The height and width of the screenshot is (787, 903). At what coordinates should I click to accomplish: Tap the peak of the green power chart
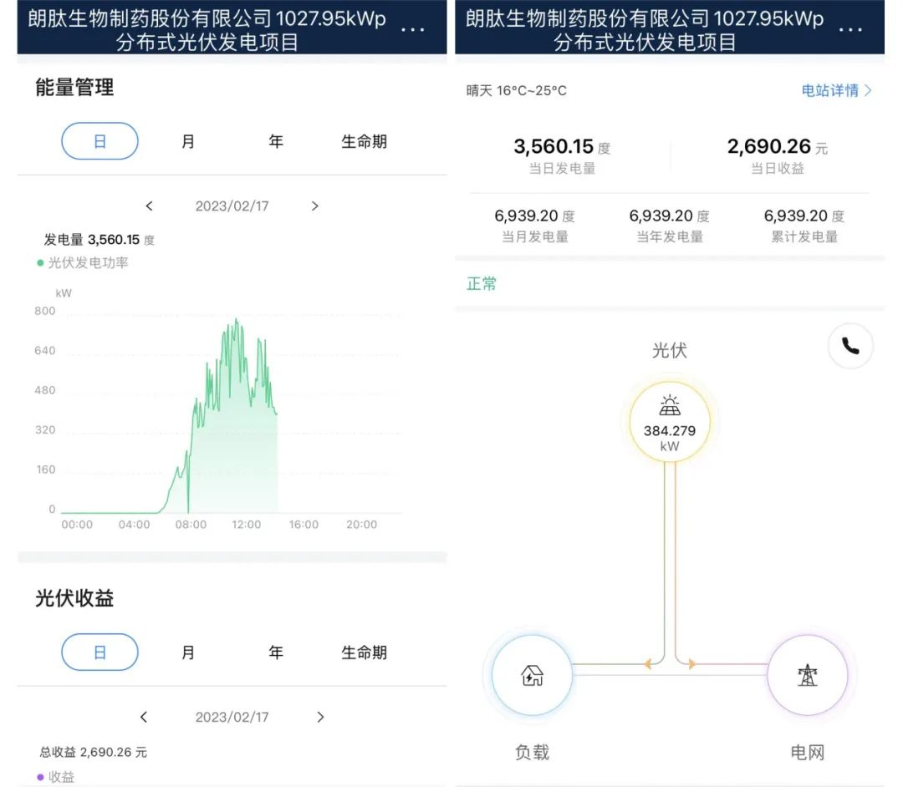(x=236, y=320)
